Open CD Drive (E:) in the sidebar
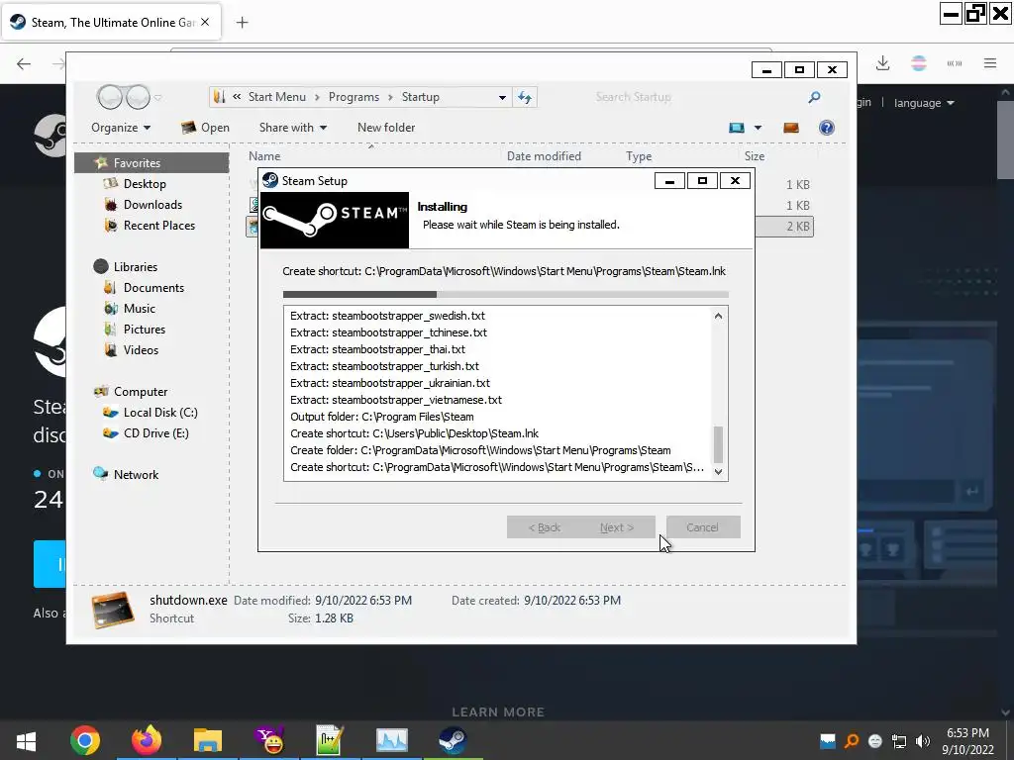 coord(155,433)
